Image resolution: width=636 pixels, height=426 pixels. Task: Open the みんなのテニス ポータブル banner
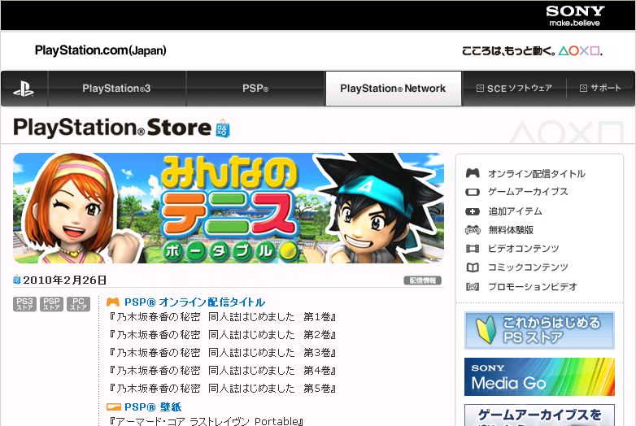(229, 208)
